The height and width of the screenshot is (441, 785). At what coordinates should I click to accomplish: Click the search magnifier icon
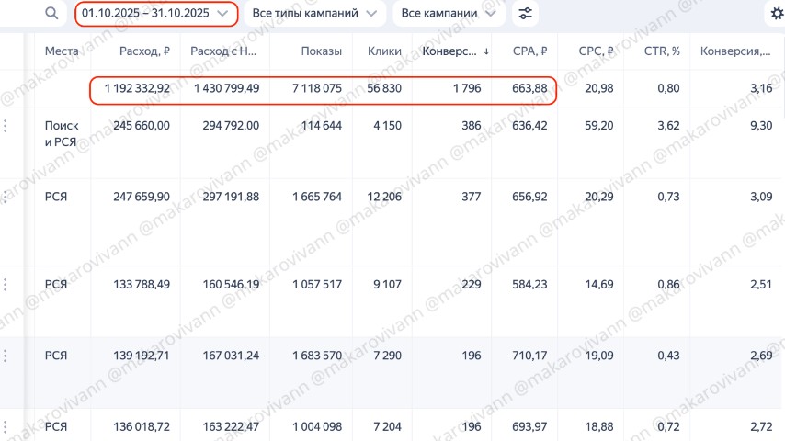51,14
